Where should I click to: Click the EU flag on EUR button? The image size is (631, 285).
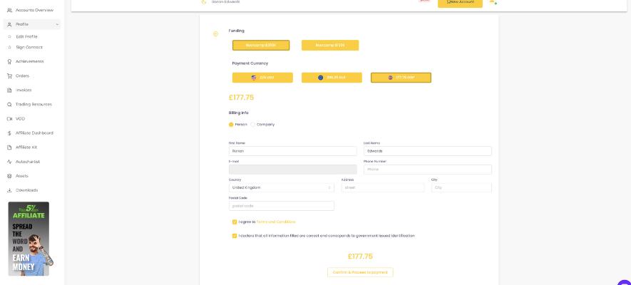point(321,78)
